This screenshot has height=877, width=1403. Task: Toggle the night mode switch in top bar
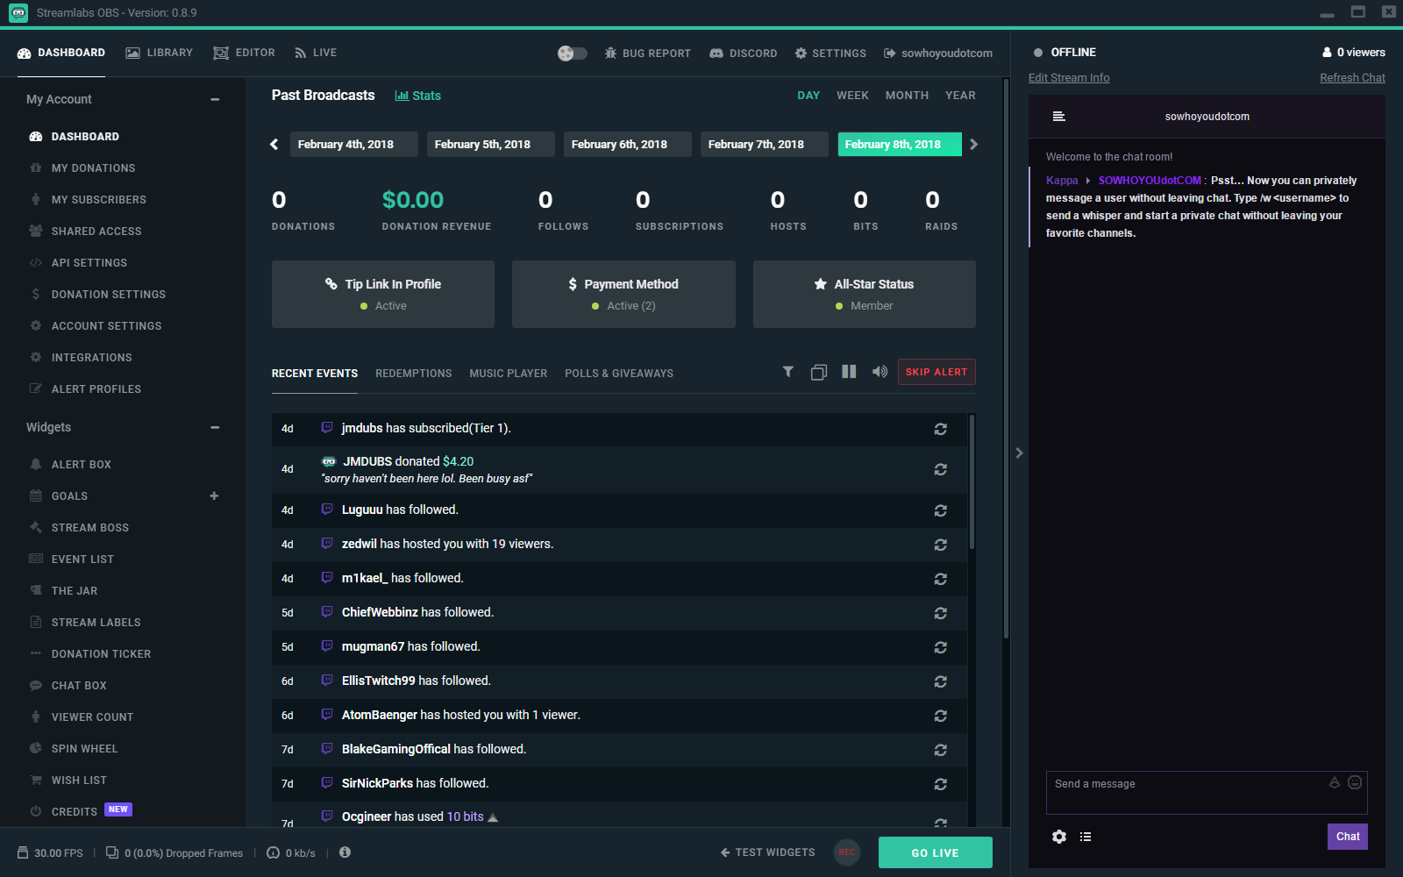[x=572, y=53]
